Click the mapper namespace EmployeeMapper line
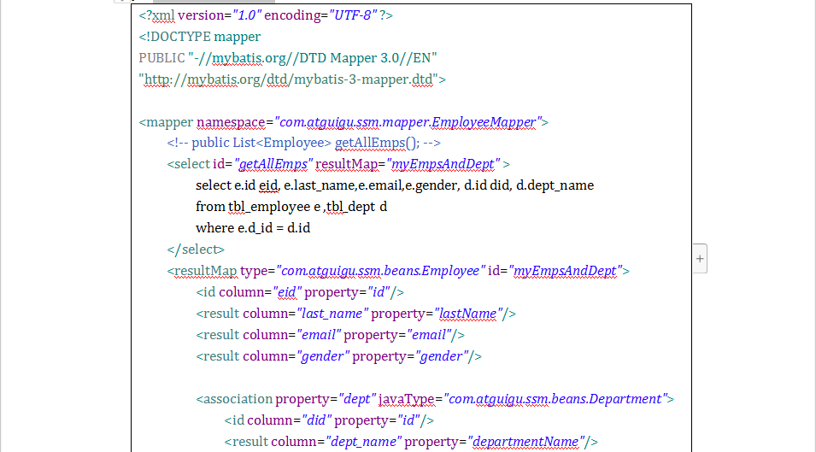This screenshot has height=452, width=816. click(x=343, y=122)
